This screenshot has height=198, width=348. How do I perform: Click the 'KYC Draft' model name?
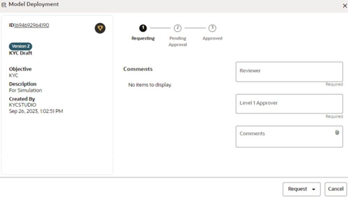tap(21, 53)
